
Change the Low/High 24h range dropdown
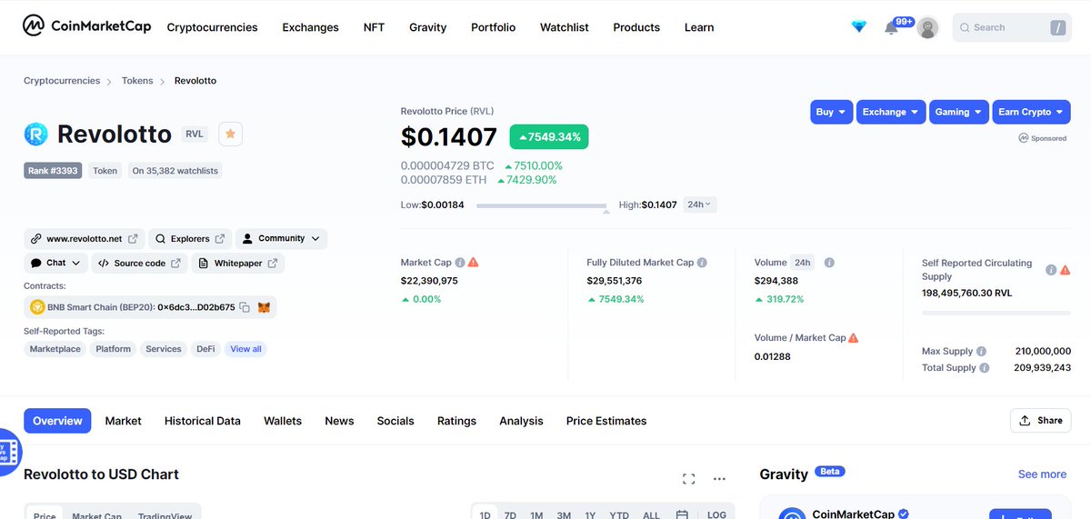700,205
